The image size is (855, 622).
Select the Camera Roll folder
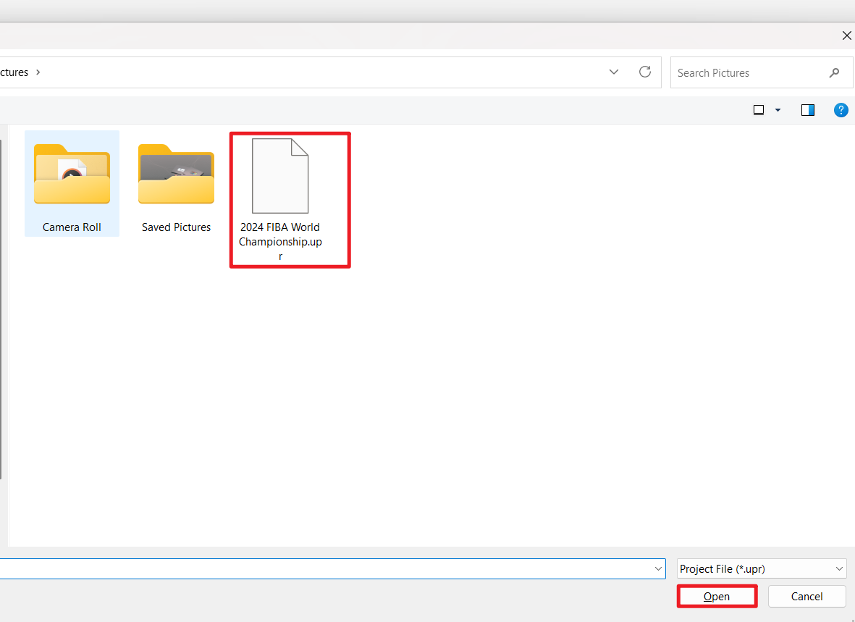72,184
